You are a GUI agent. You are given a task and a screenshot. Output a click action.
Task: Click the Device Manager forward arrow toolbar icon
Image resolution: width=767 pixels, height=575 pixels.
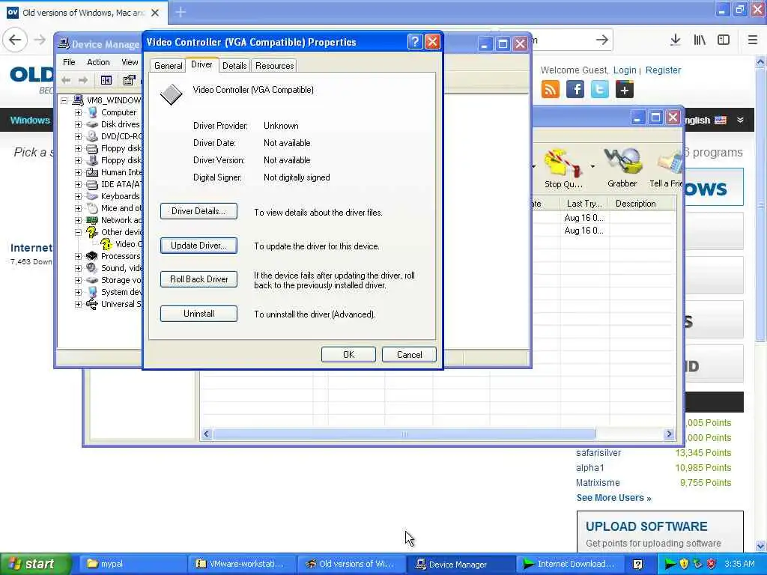(x=83, y=80)
